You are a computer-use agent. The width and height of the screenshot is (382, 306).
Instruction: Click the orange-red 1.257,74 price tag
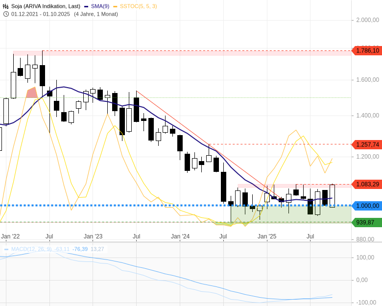pyautogui.click(x=367, y=144)
